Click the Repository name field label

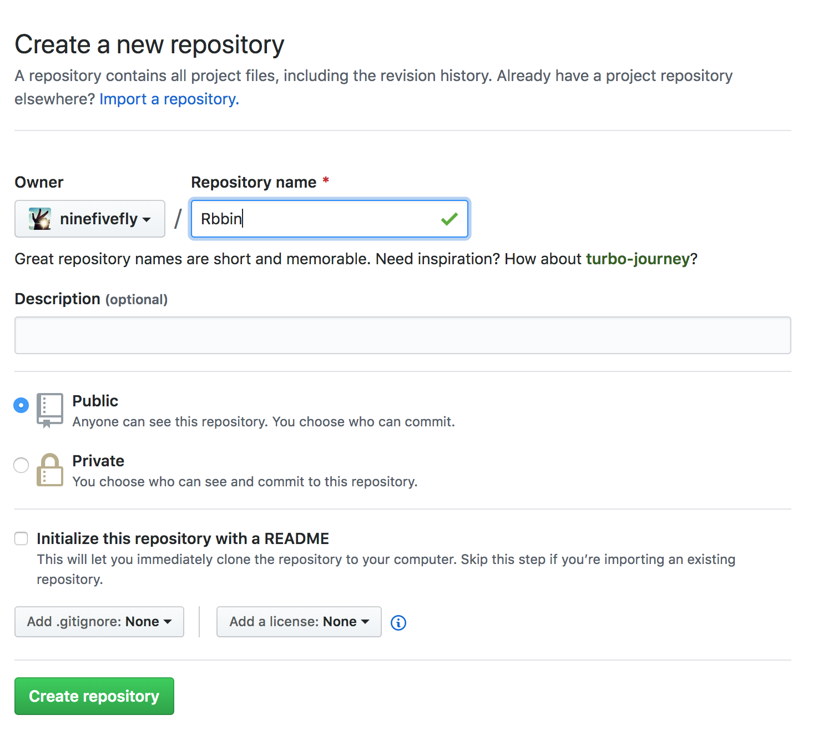[254, 182]
